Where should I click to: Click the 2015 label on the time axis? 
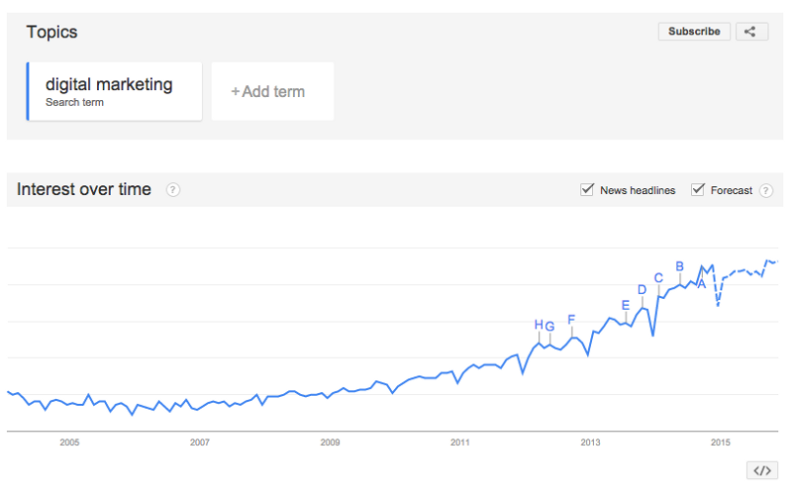click(720, 442)
